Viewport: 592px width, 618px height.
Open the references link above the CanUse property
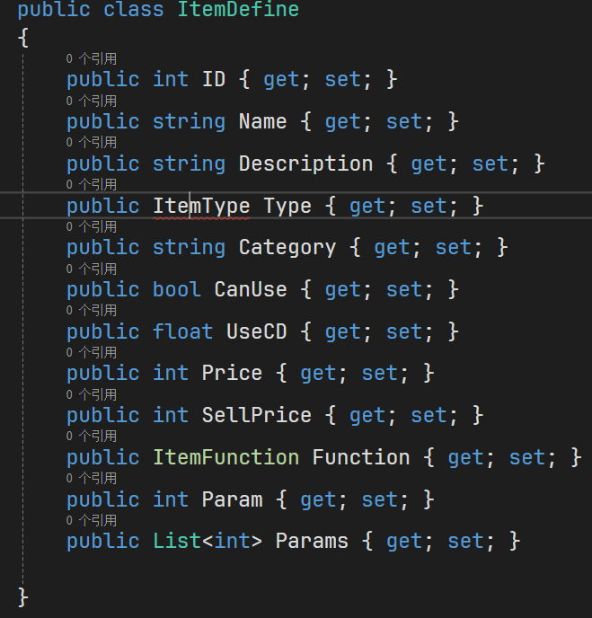pyautogui.click(x=91, y=269)
